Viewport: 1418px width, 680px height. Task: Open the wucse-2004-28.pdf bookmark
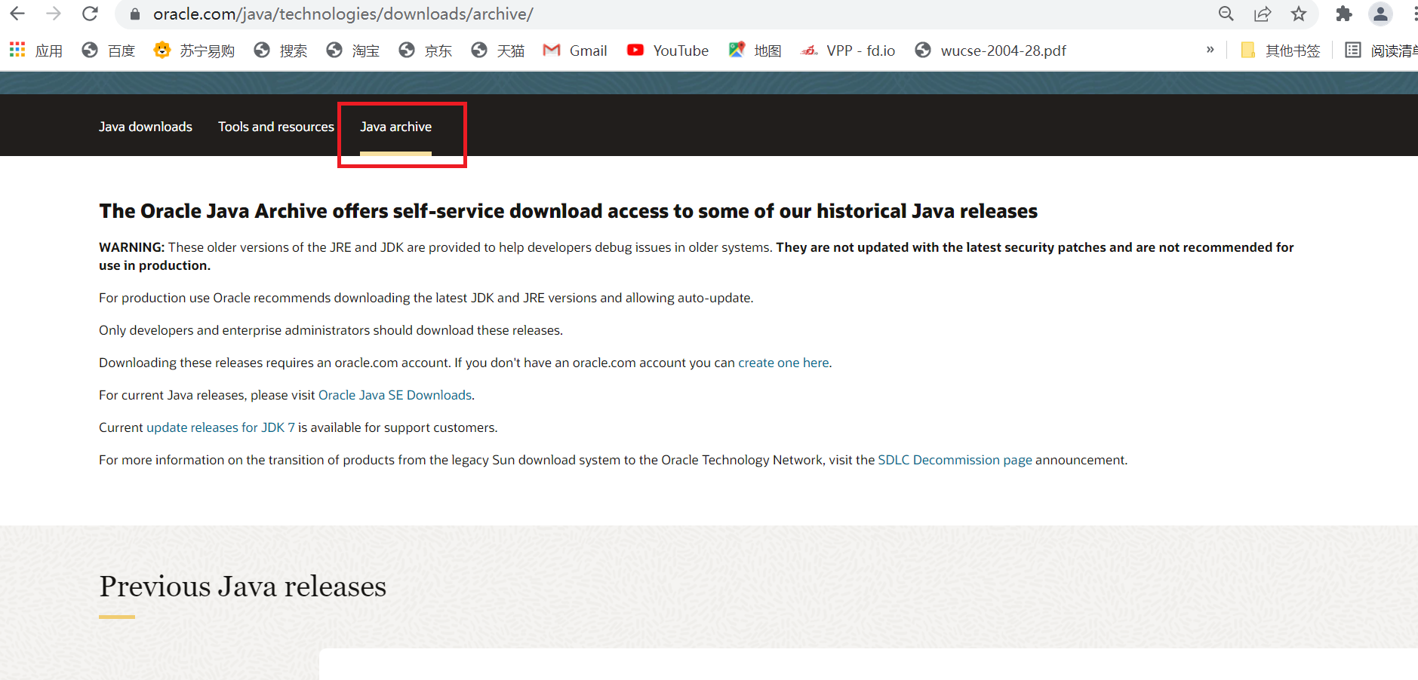[990, 51]
